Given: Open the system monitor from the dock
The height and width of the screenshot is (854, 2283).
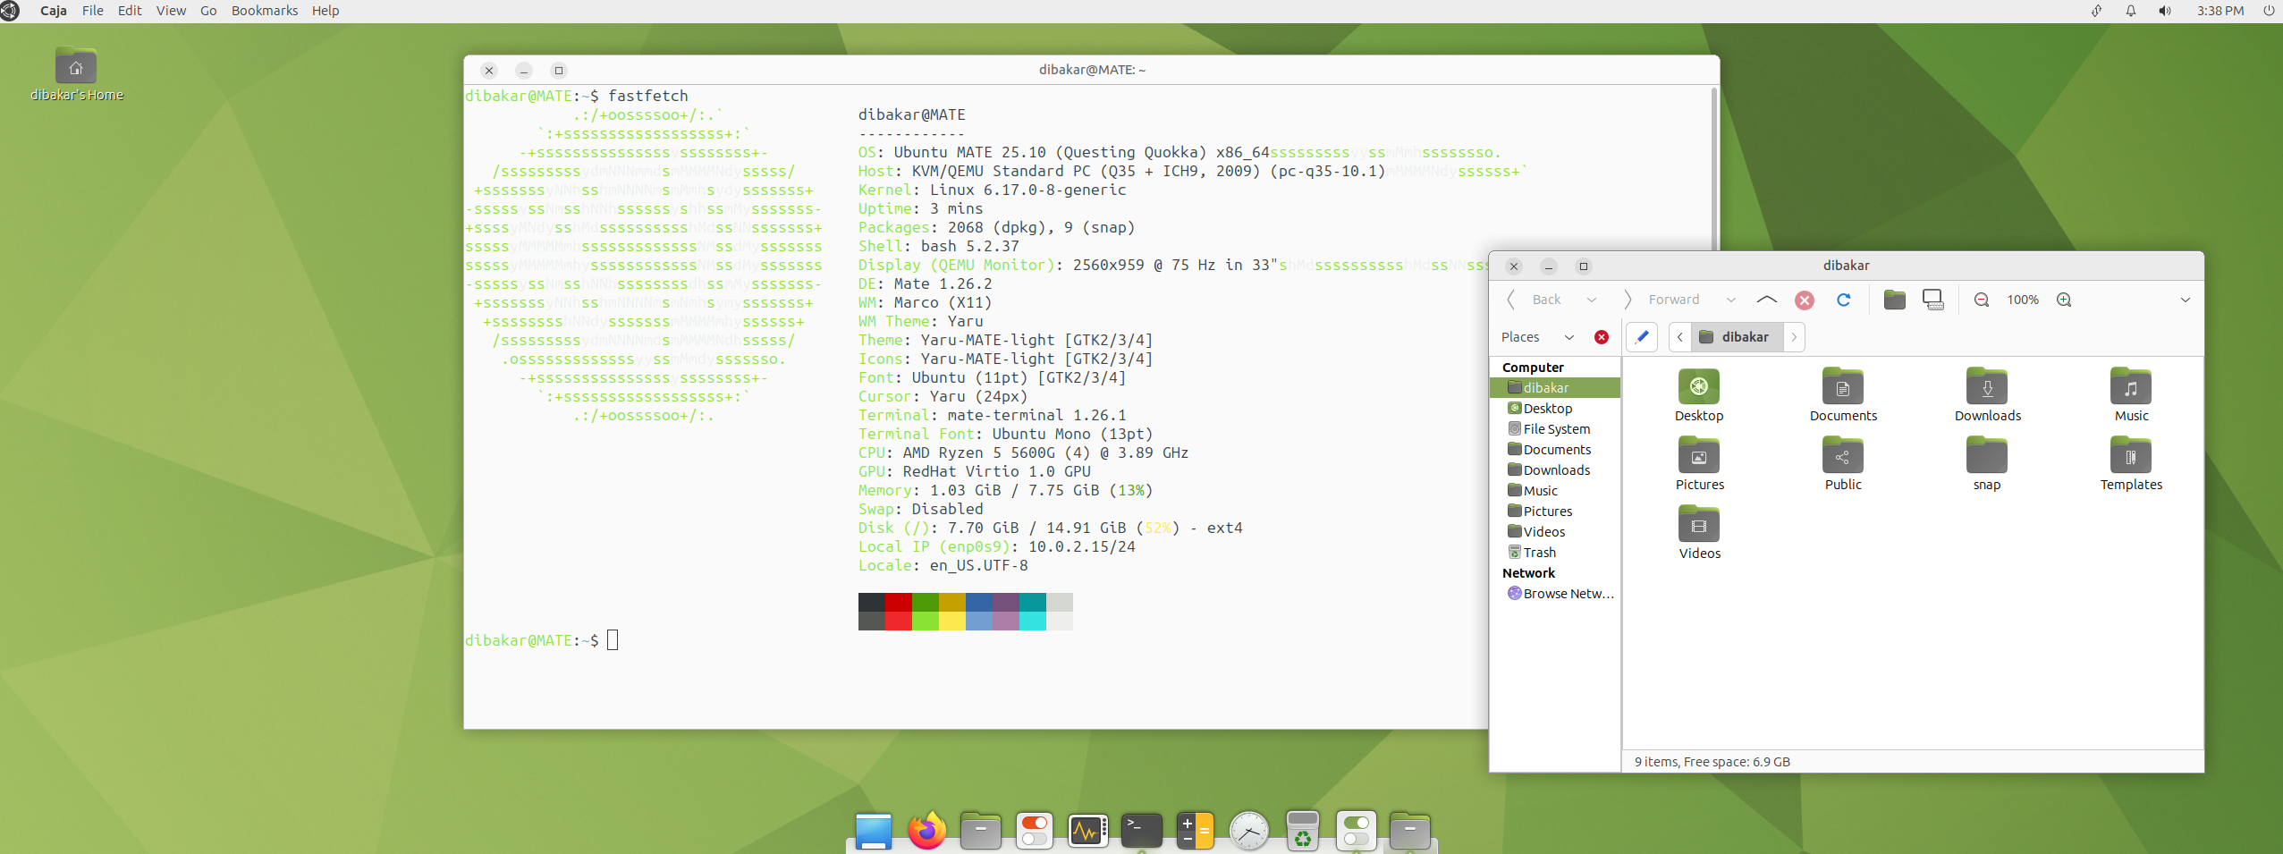Looking at the screenshot, I should point(1087,831).
